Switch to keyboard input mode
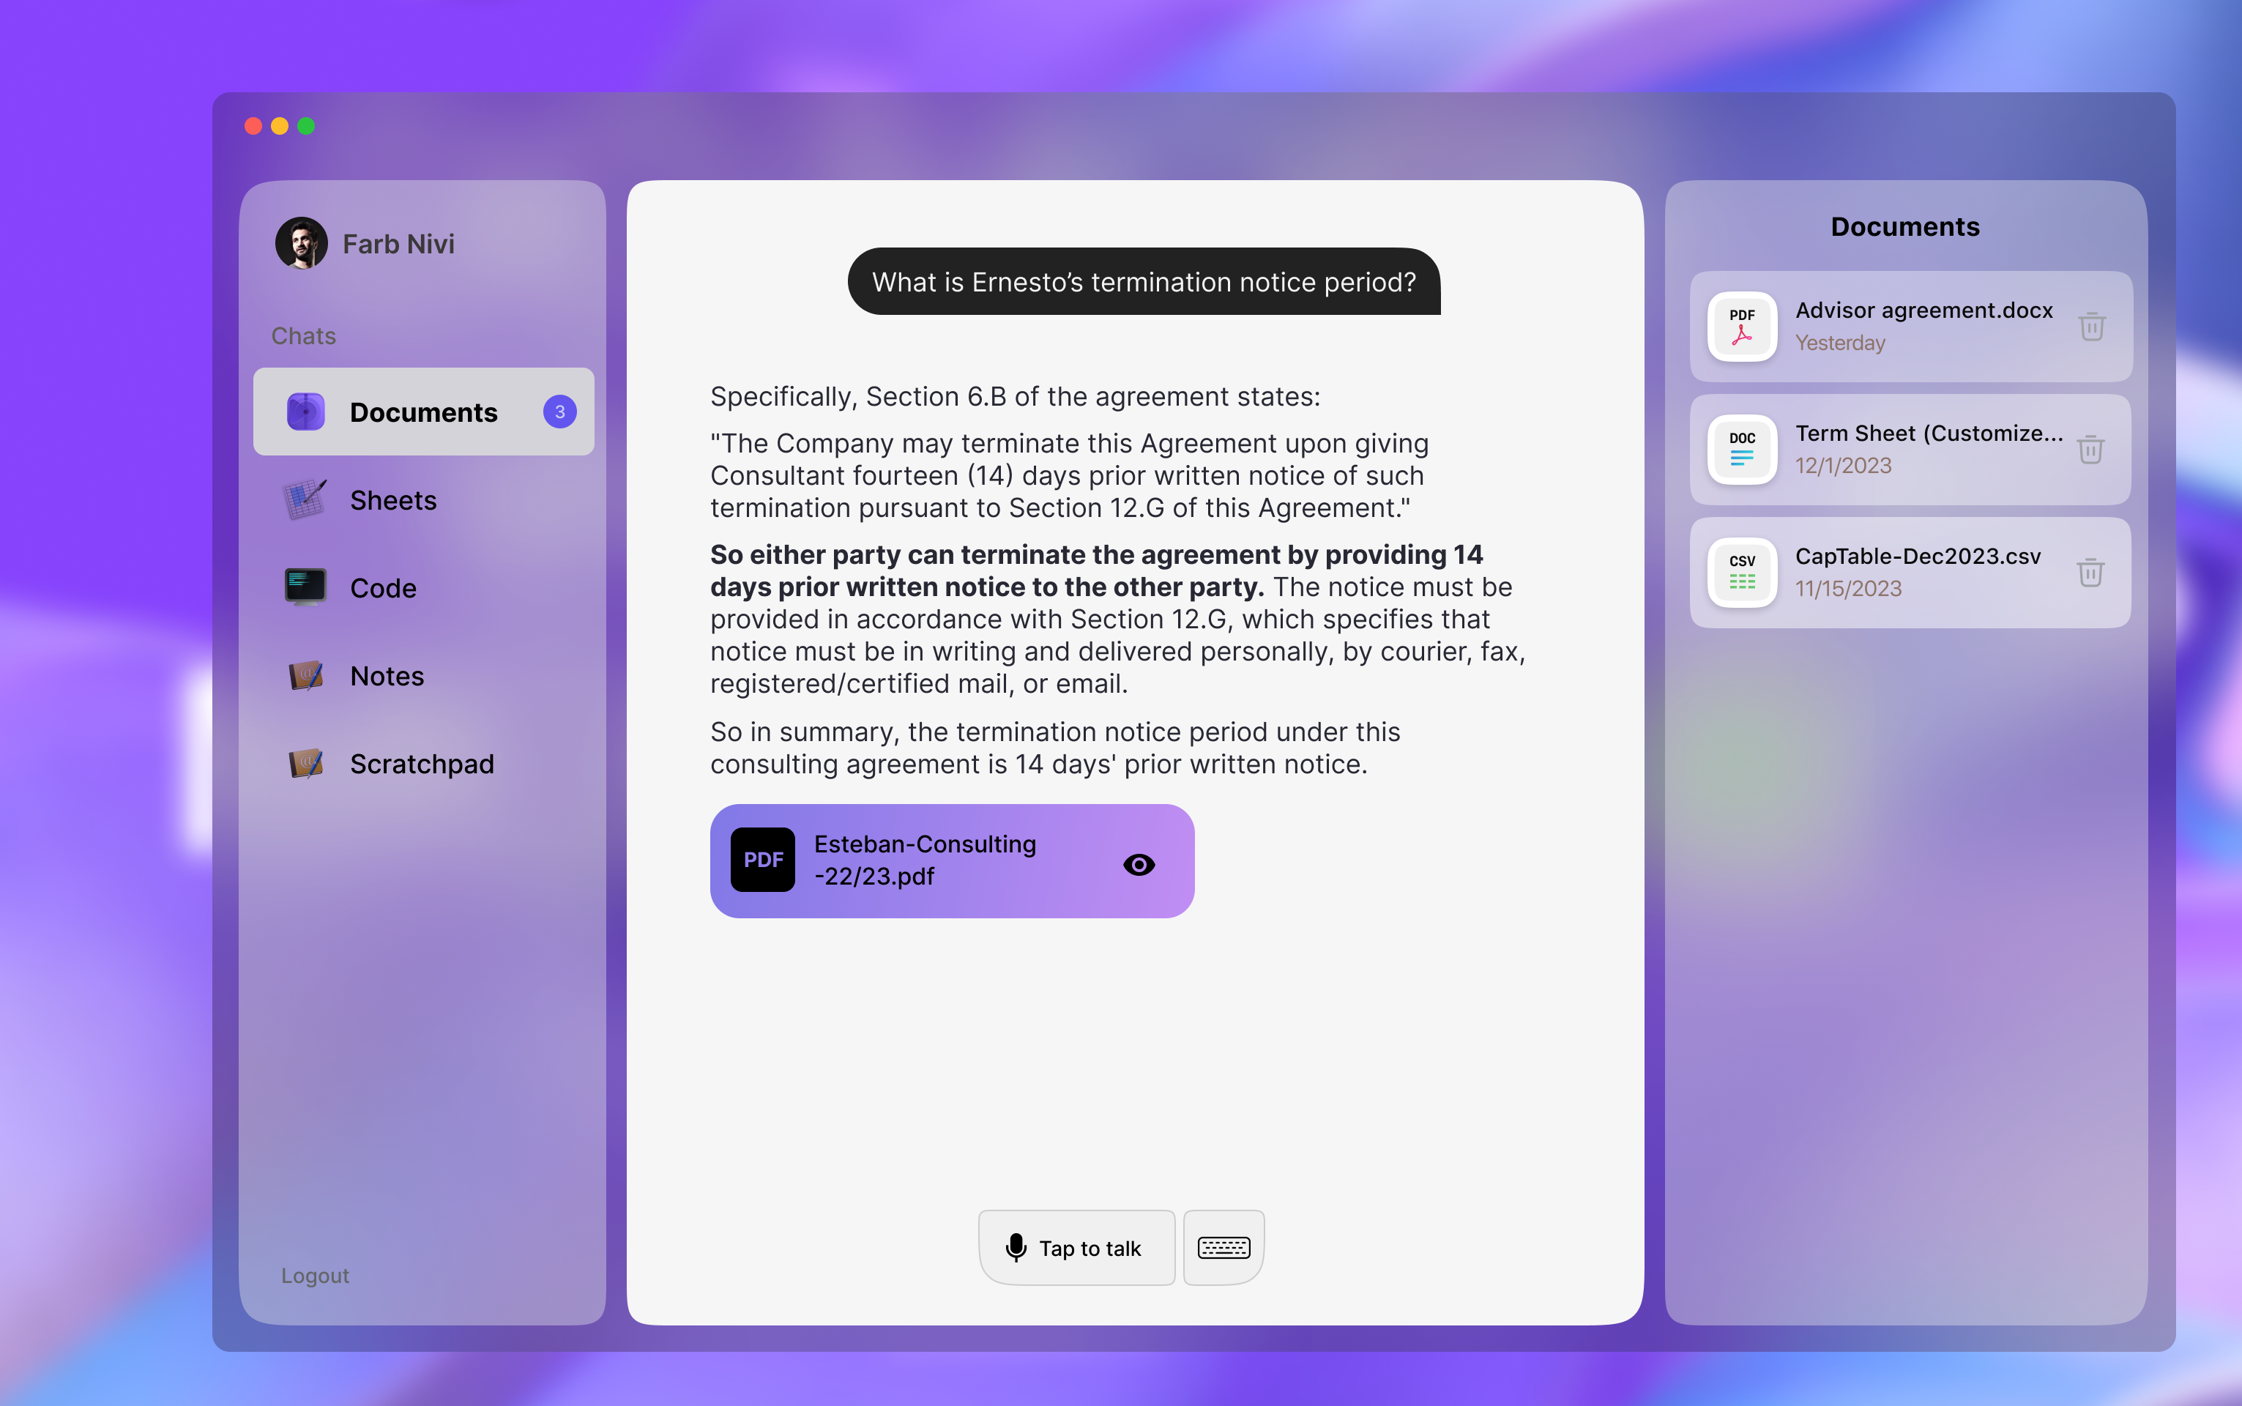The width and height of the screenshot is (2242, 1406). click(x=1222, y=1247)
